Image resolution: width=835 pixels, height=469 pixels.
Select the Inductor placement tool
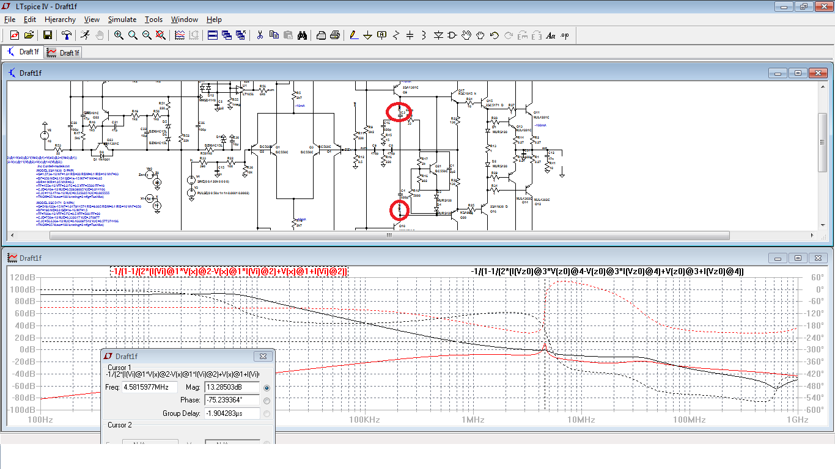tap(424, 35)
